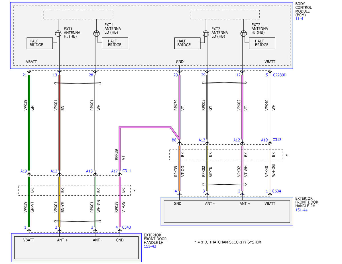Click the EXT2 ANTENNA HI (HB) label
Viewport: 342px width, 264px height.
click(260, 28)
